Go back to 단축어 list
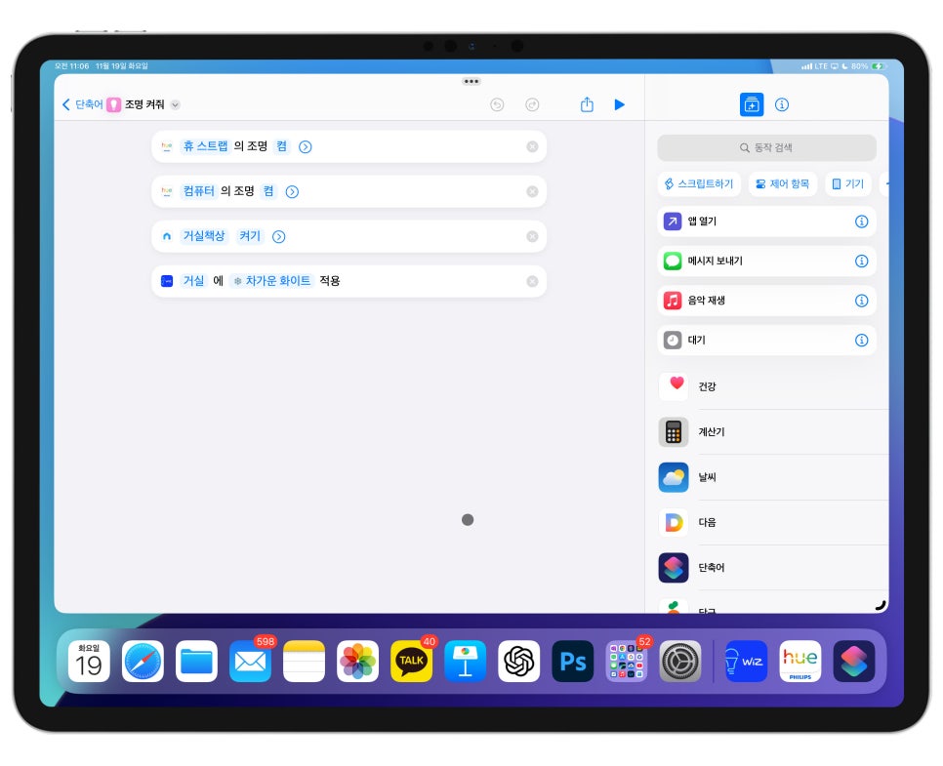The height and width of the screenshot is (766, 943). point(83,104)
